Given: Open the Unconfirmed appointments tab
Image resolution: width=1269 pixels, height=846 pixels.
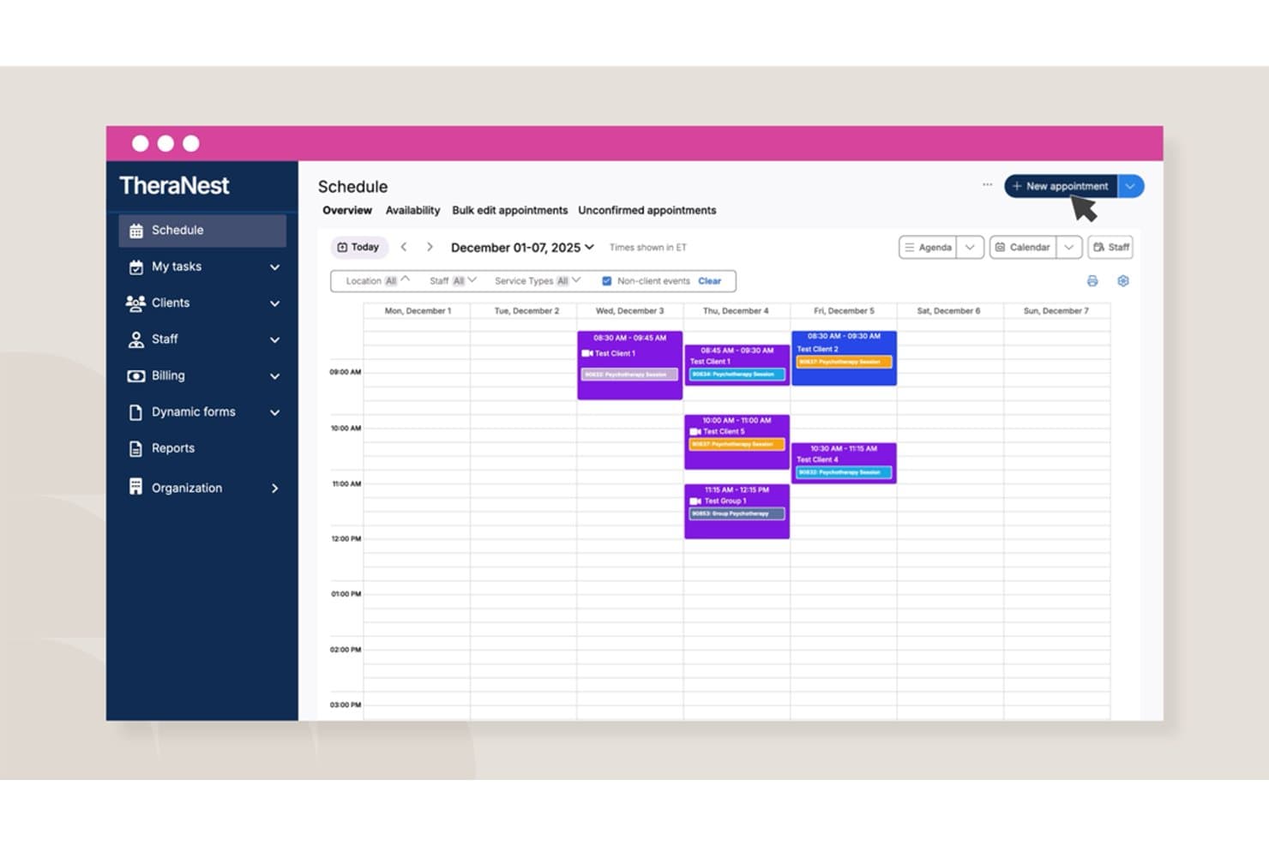Looking at the screenshot, I should coord(647,211).
